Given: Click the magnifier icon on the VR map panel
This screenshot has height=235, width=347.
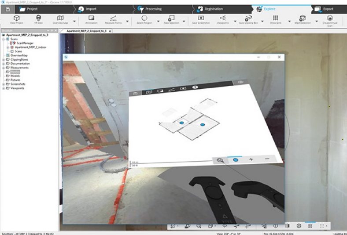Looking at the screenshot, I should [220, 160].
